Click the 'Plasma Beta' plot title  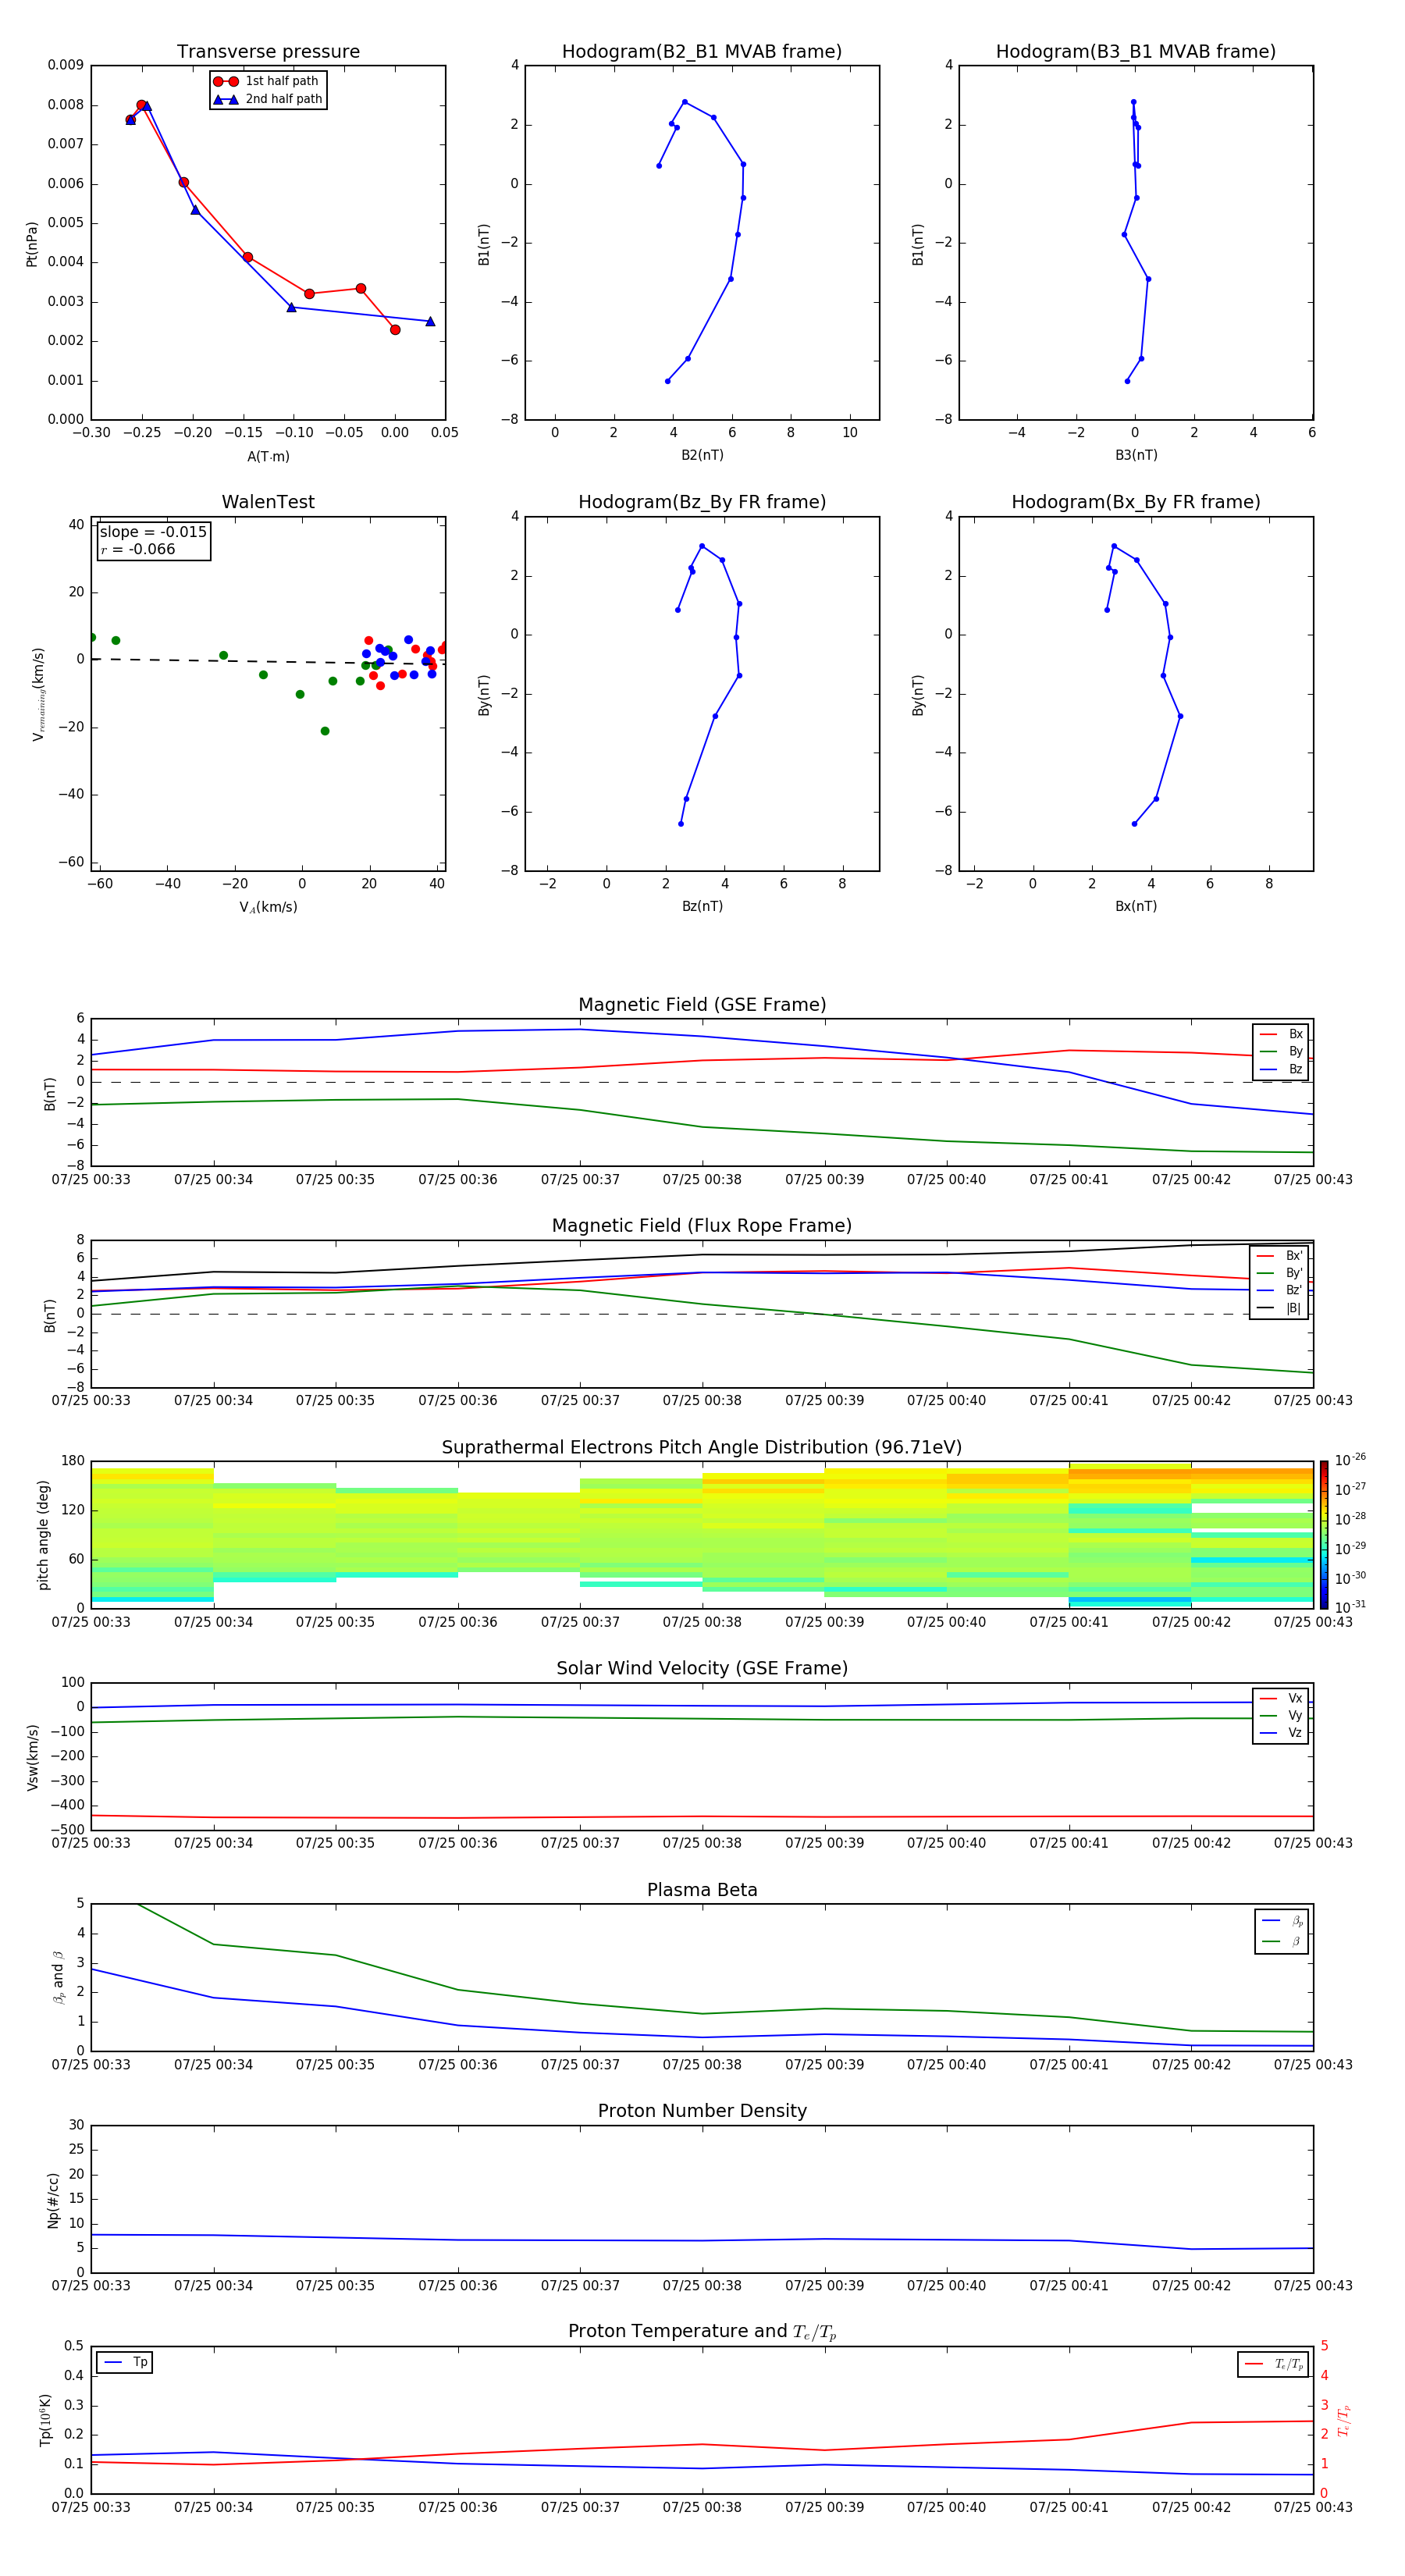coord(702,1891)
